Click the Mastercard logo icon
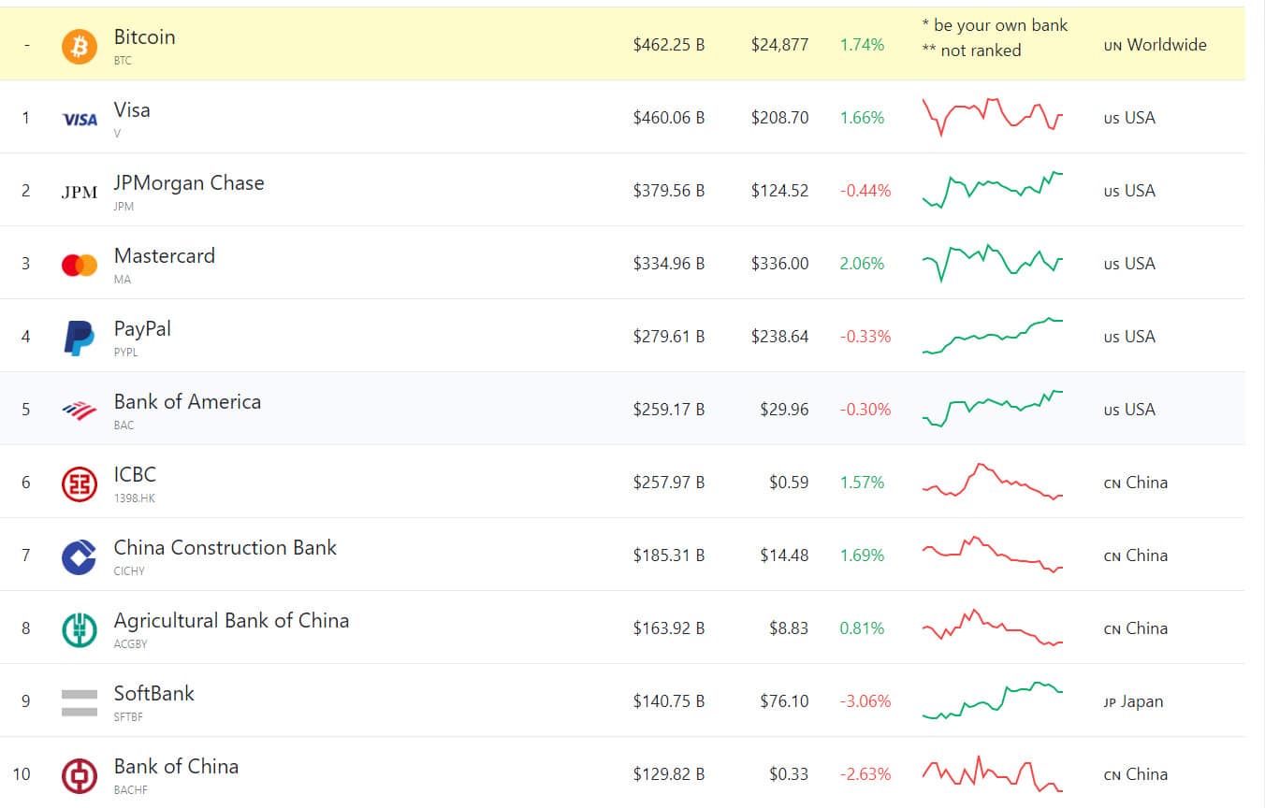Viewport: 1265px width, 808px height. tap(80, 265)
